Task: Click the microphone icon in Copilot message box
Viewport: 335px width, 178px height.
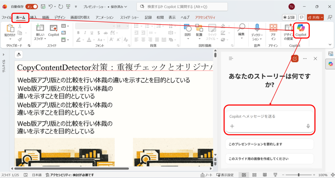Action: click(308, 126)
